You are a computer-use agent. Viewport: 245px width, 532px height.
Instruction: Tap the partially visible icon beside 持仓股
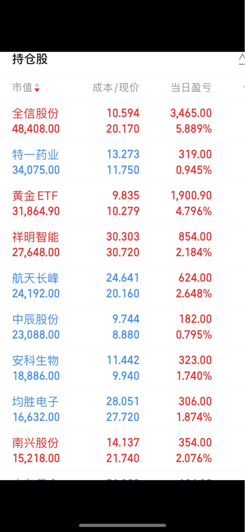pos(242,59)
